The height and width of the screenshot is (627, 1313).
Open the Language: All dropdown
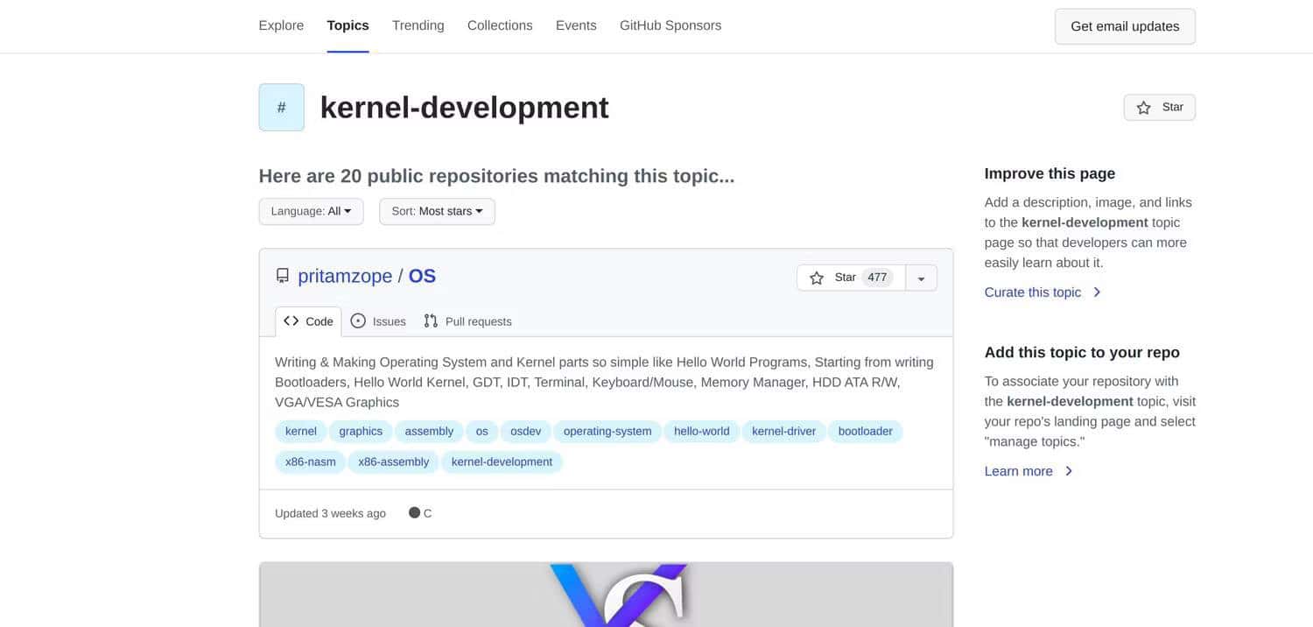click(x=311, y=211)
